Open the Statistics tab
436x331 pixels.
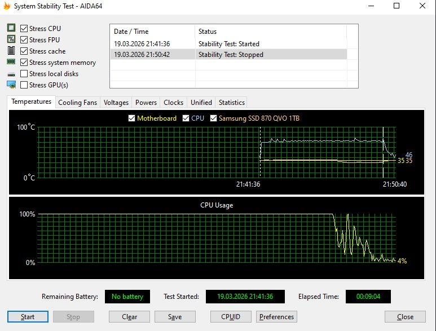pos(232,103)
